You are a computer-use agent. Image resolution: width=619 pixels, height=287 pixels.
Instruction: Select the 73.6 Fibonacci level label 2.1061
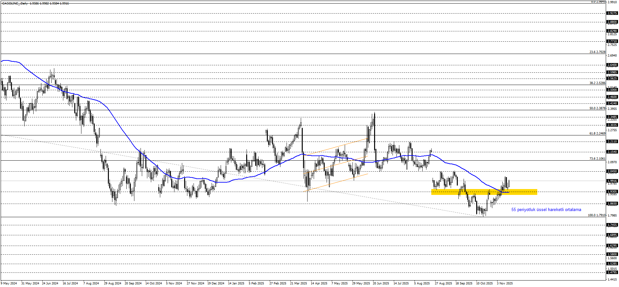597,159
